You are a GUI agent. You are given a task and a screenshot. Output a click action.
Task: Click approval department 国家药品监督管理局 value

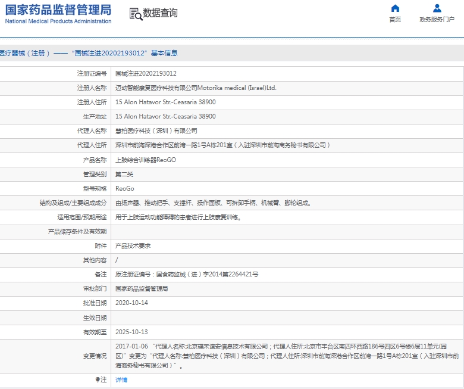[142, 288]
